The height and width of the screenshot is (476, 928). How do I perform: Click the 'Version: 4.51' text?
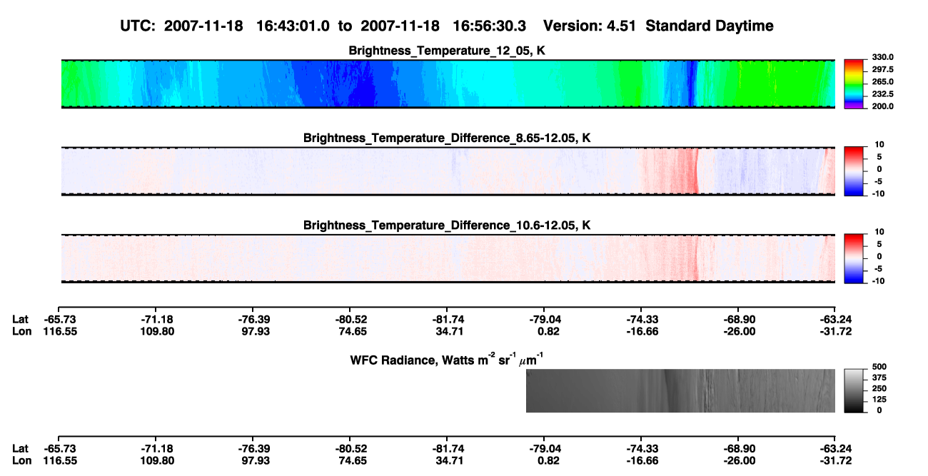(x=590, y=26)
